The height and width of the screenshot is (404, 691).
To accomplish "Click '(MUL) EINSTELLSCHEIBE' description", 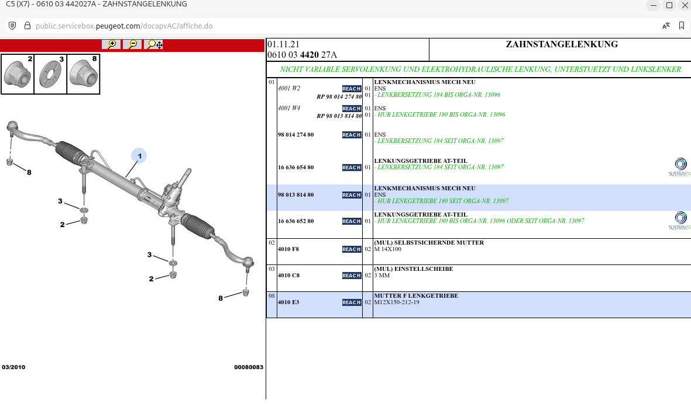I will click(413, 269).
